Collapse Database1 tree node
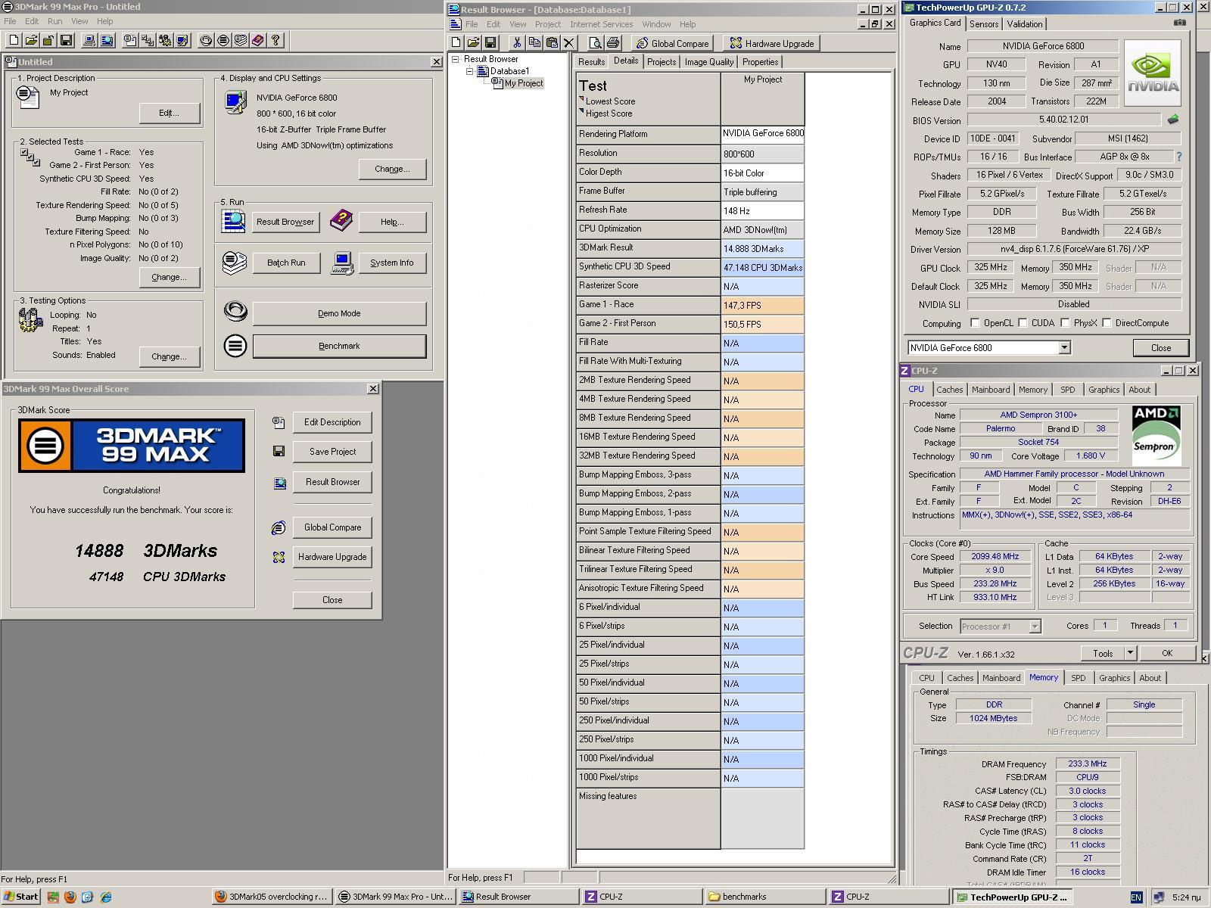The image size is (1211, 908). pos(469,71)
